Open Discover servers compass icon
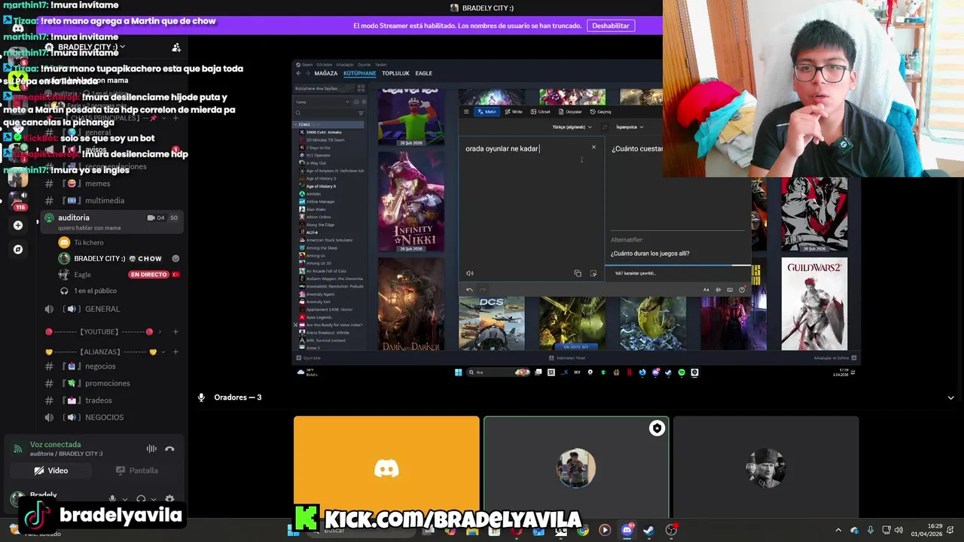This screenshot has height=542, width=964. pyautogui.click(x=18, y=249)
